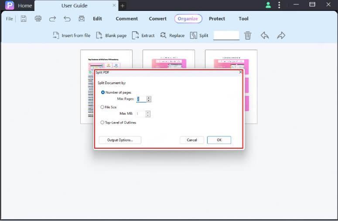Click the Max MB input field
338x221 pixels.
click(x=140, y=114)
